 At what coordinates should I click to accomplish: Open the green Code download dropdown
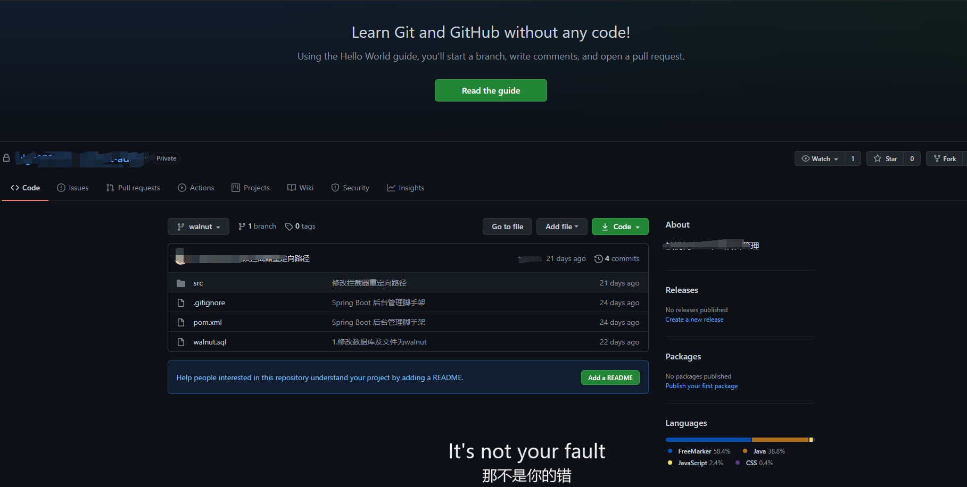(619, 226)
